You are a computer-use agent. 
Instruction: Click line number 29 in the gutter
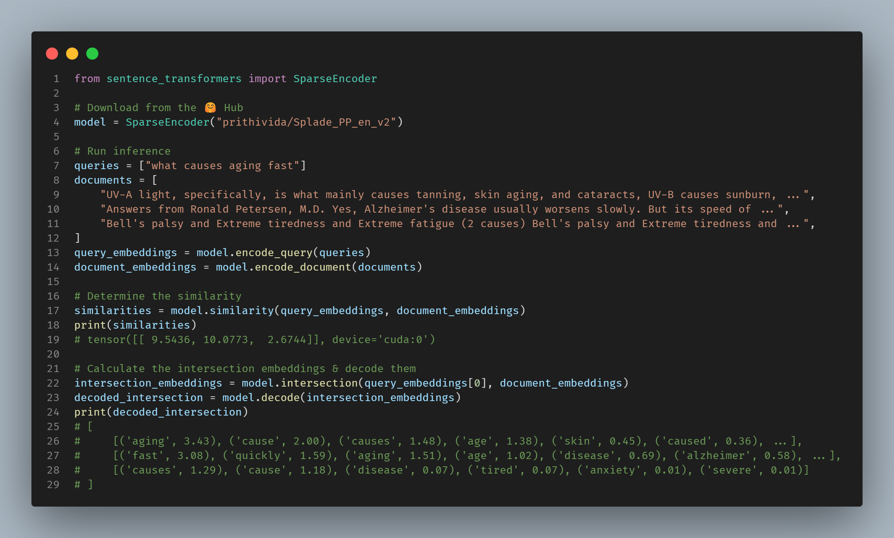pos(53,484)
